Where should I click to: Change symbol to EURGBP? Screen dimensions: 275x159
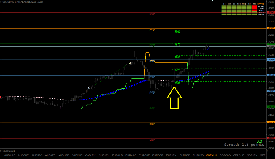coord(158,155)
